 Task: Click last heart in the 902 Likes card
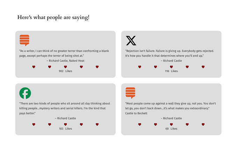(x=97, y=67)
